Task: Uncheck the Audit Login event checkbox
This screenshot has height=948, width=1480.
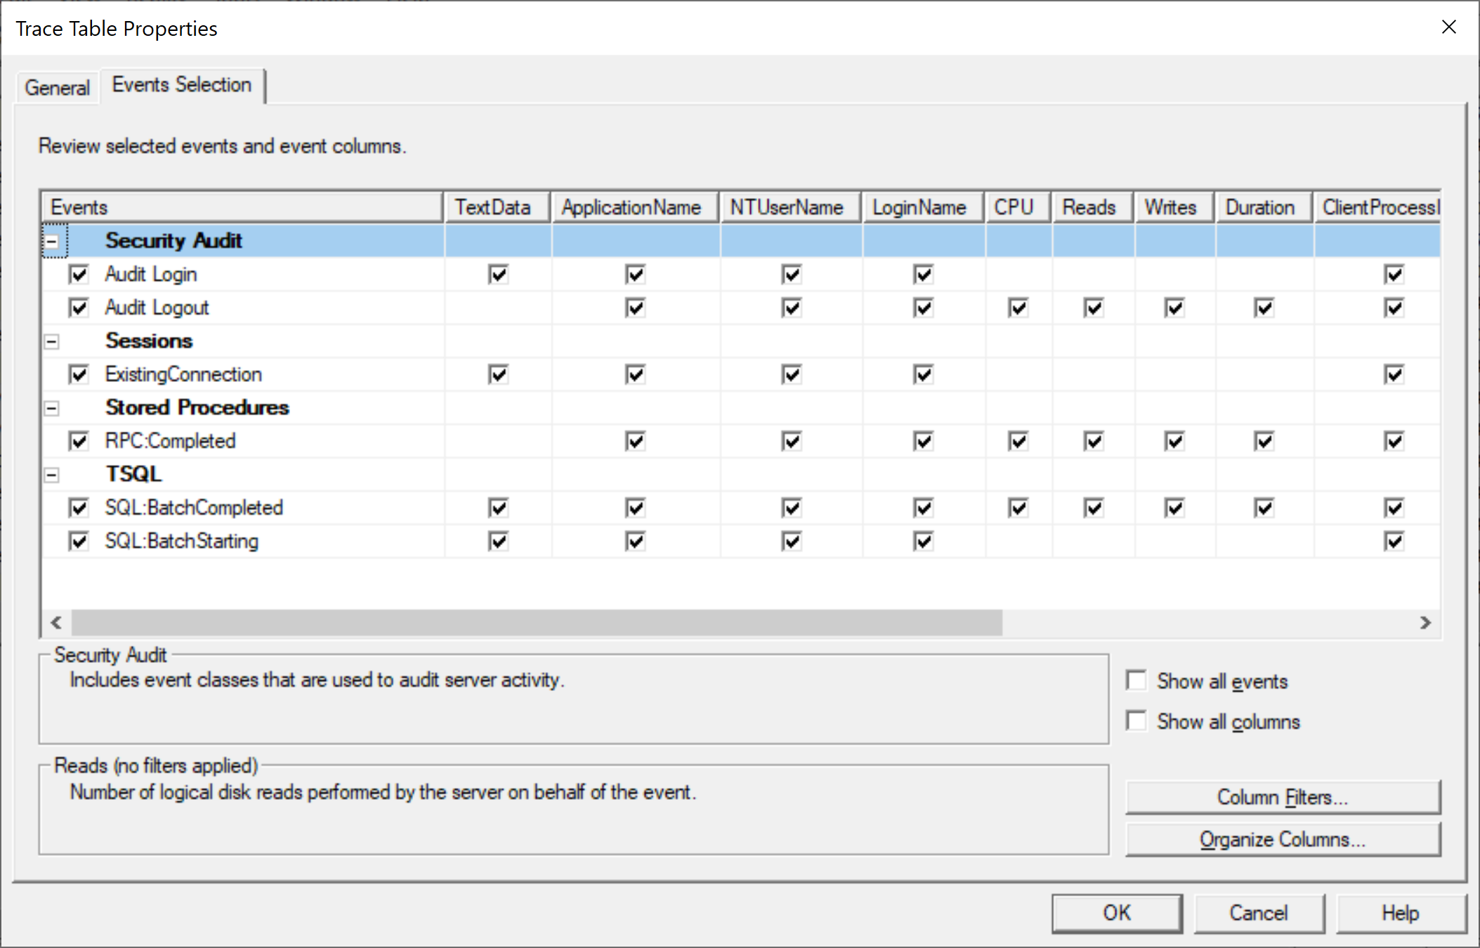Action: point(79,275)
